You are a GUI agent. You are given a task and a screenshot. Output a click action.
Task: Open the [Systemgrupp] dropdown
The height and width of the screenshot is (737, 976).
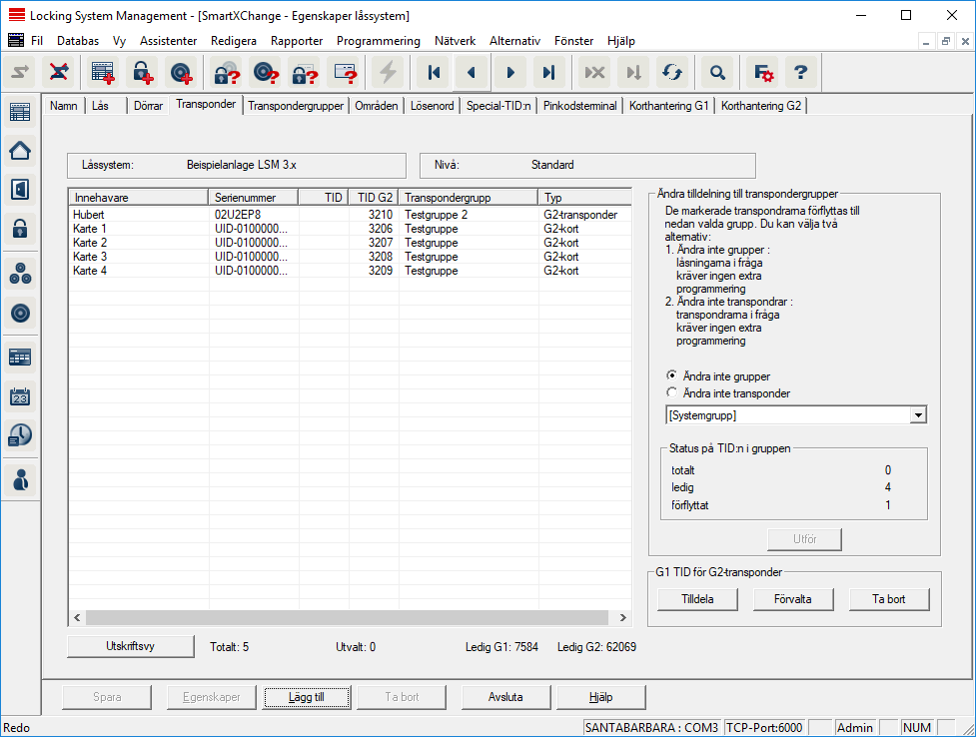click(918, 415)
